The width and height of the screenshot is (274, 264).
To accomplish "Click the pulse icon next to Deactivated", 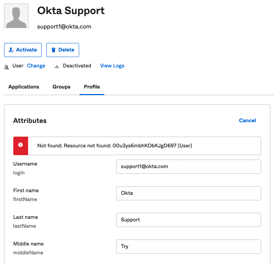I will [x=57, y=67].
